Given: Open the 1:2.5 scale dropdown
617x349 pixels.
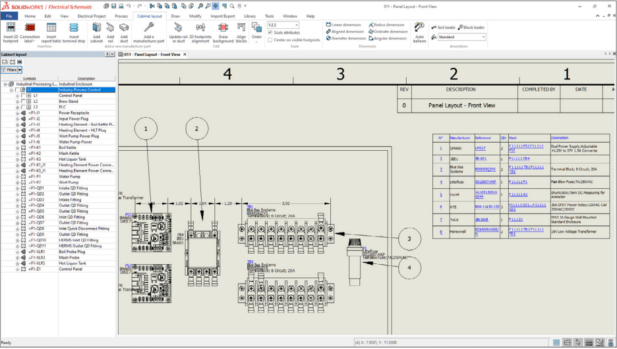Looking at the screenshot, I should point(296,25).
